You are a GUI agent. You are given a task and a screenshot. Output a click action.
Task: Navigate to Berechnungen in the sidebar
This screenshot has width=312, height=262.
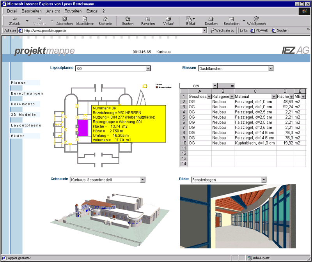coord(27,93)
